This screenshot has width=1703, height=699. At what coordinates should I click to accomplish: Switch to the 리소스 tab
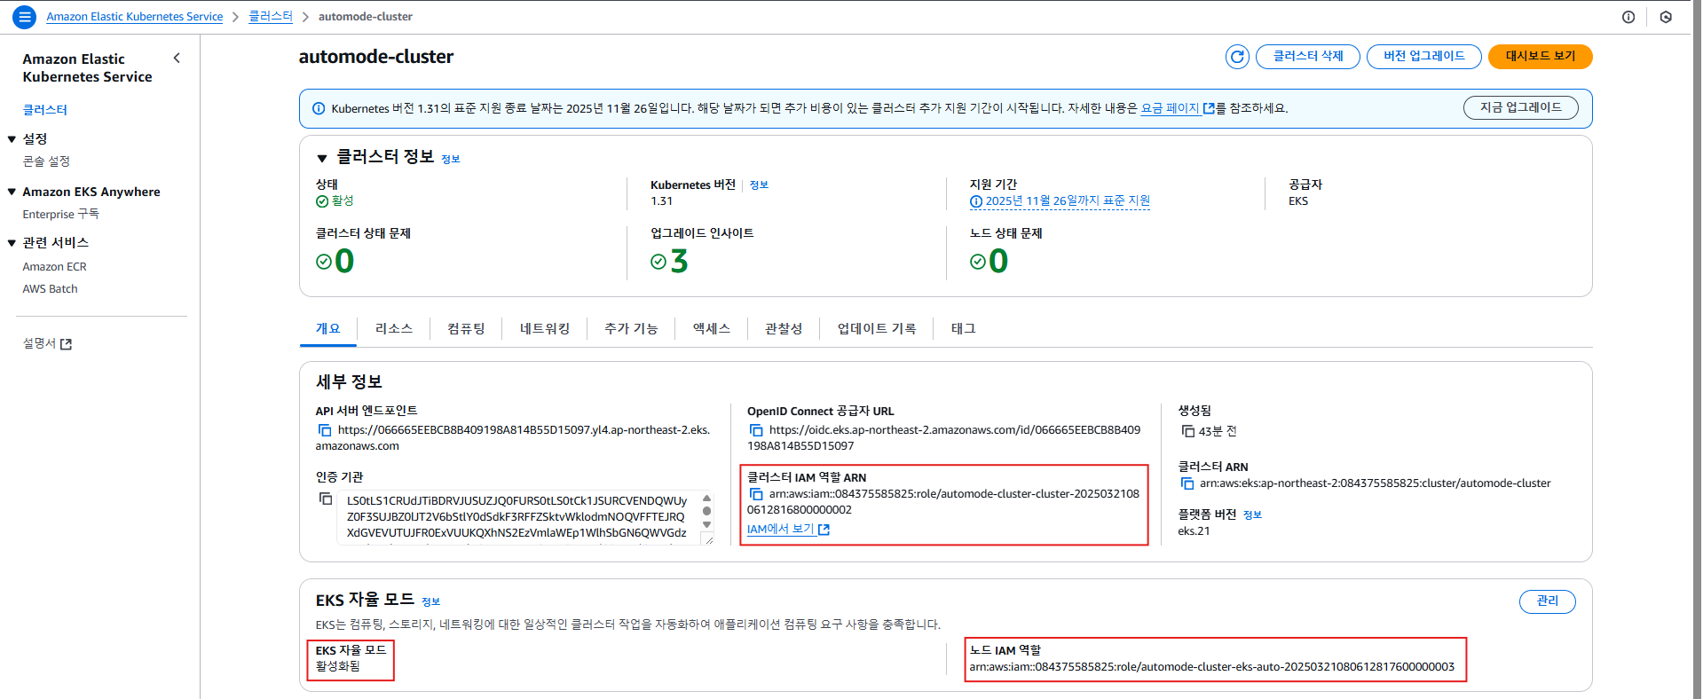point(394,328)
